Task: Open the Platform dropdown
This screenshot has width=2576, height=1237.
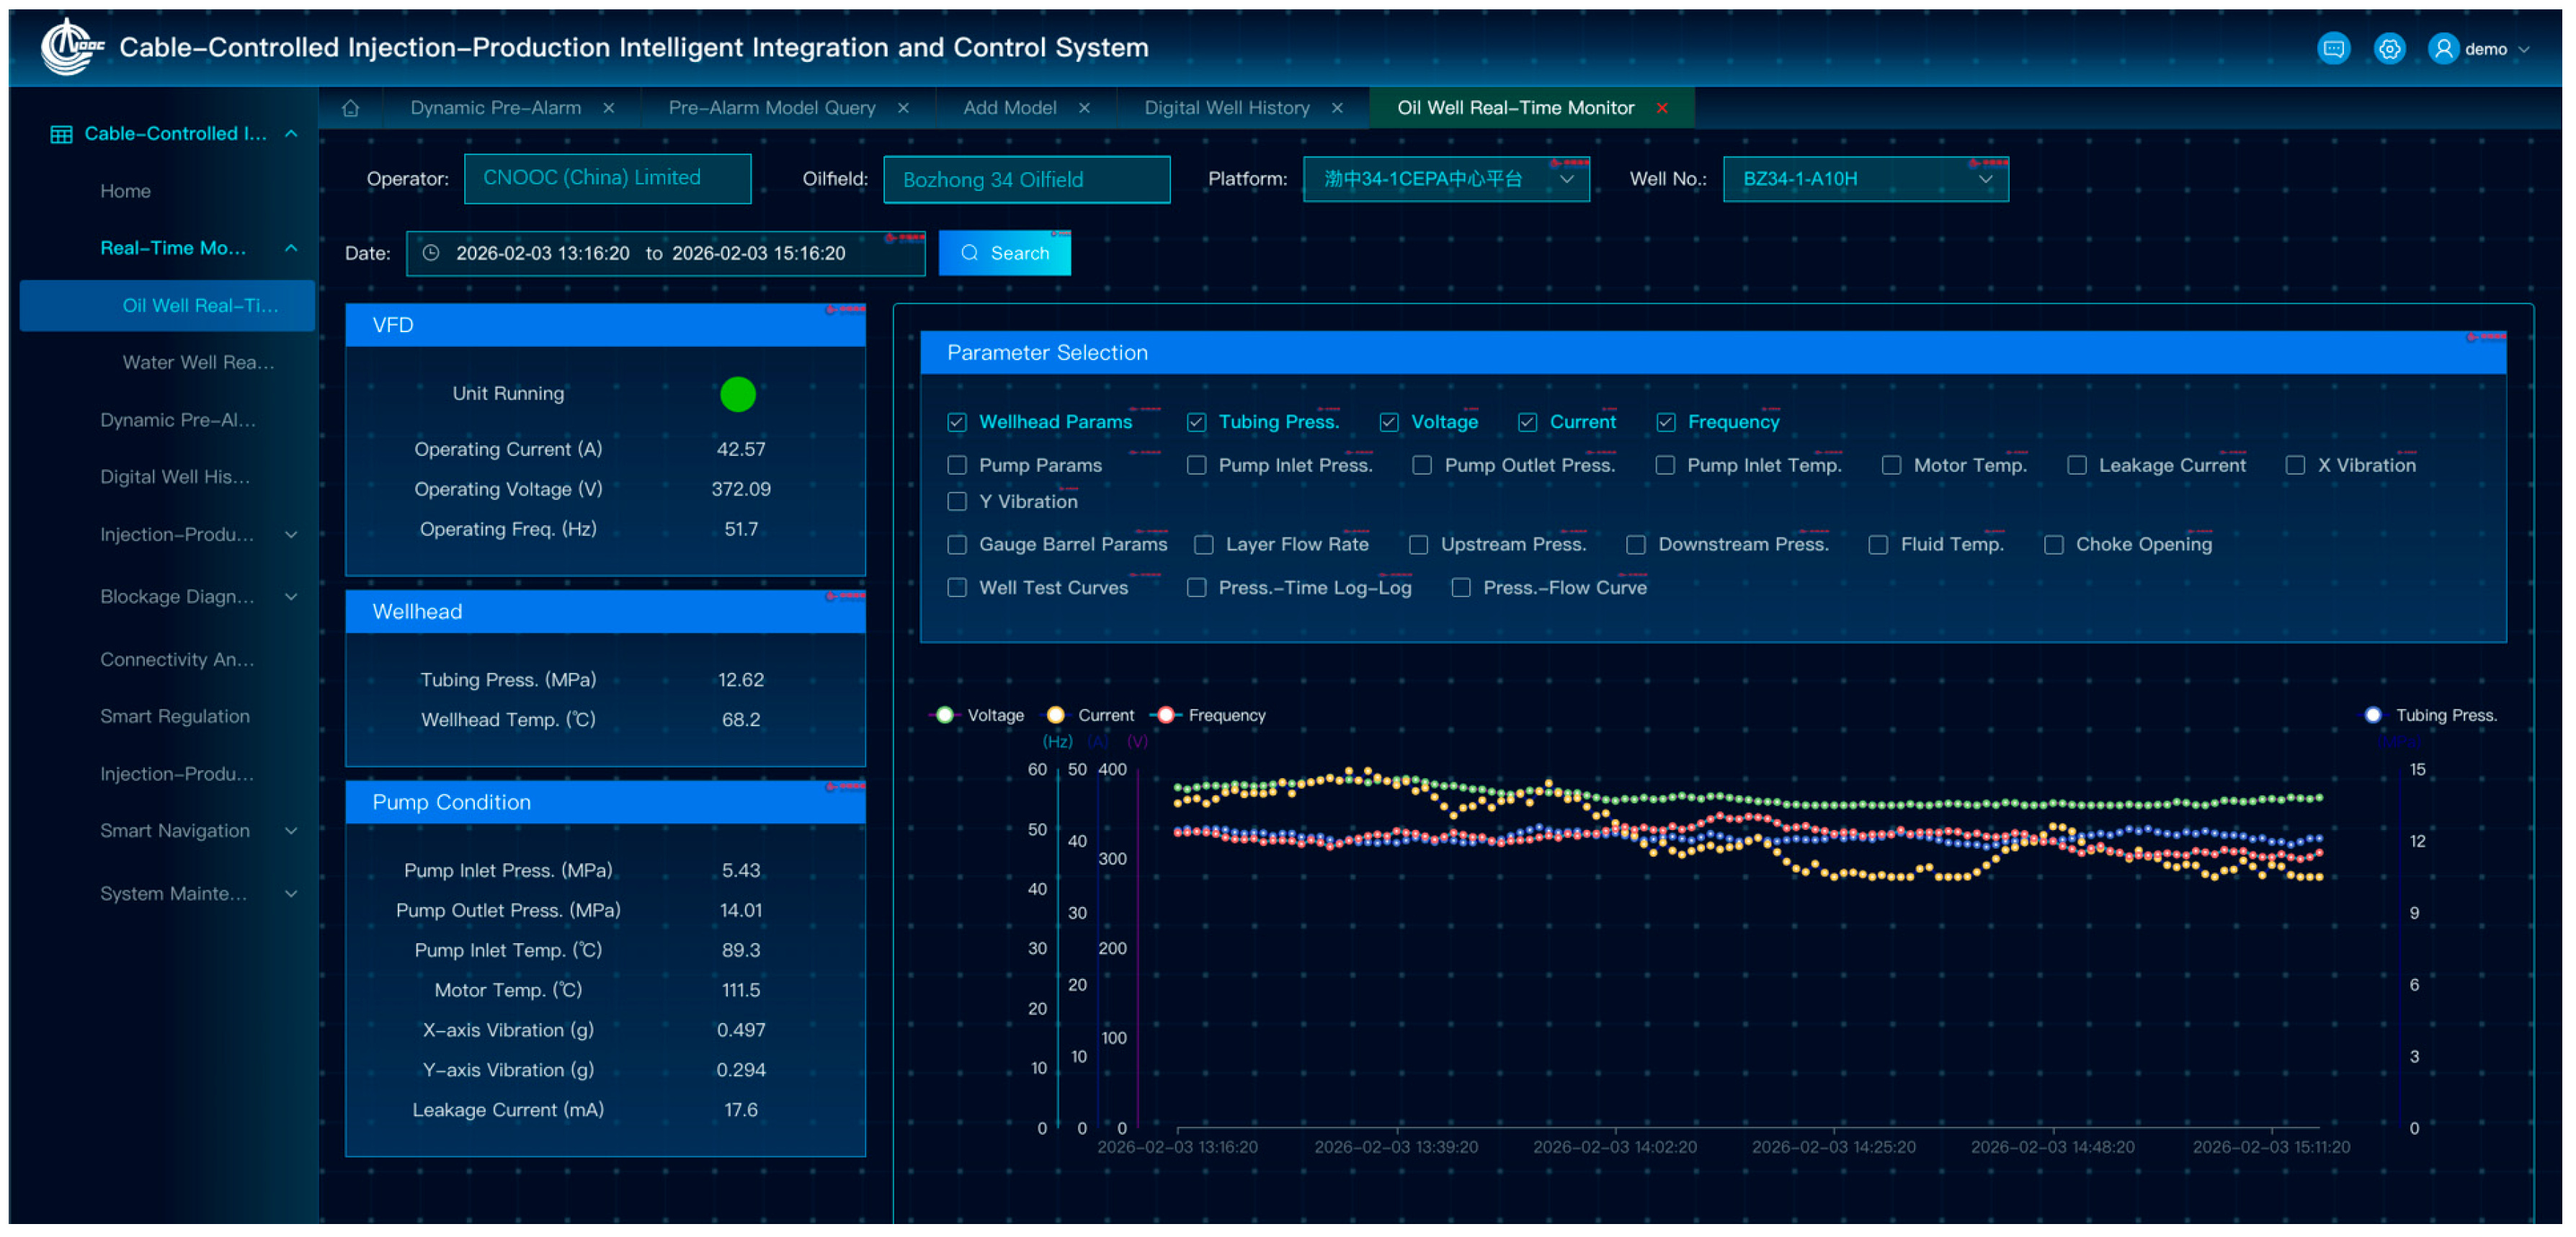Action: tap(1445, 179)
